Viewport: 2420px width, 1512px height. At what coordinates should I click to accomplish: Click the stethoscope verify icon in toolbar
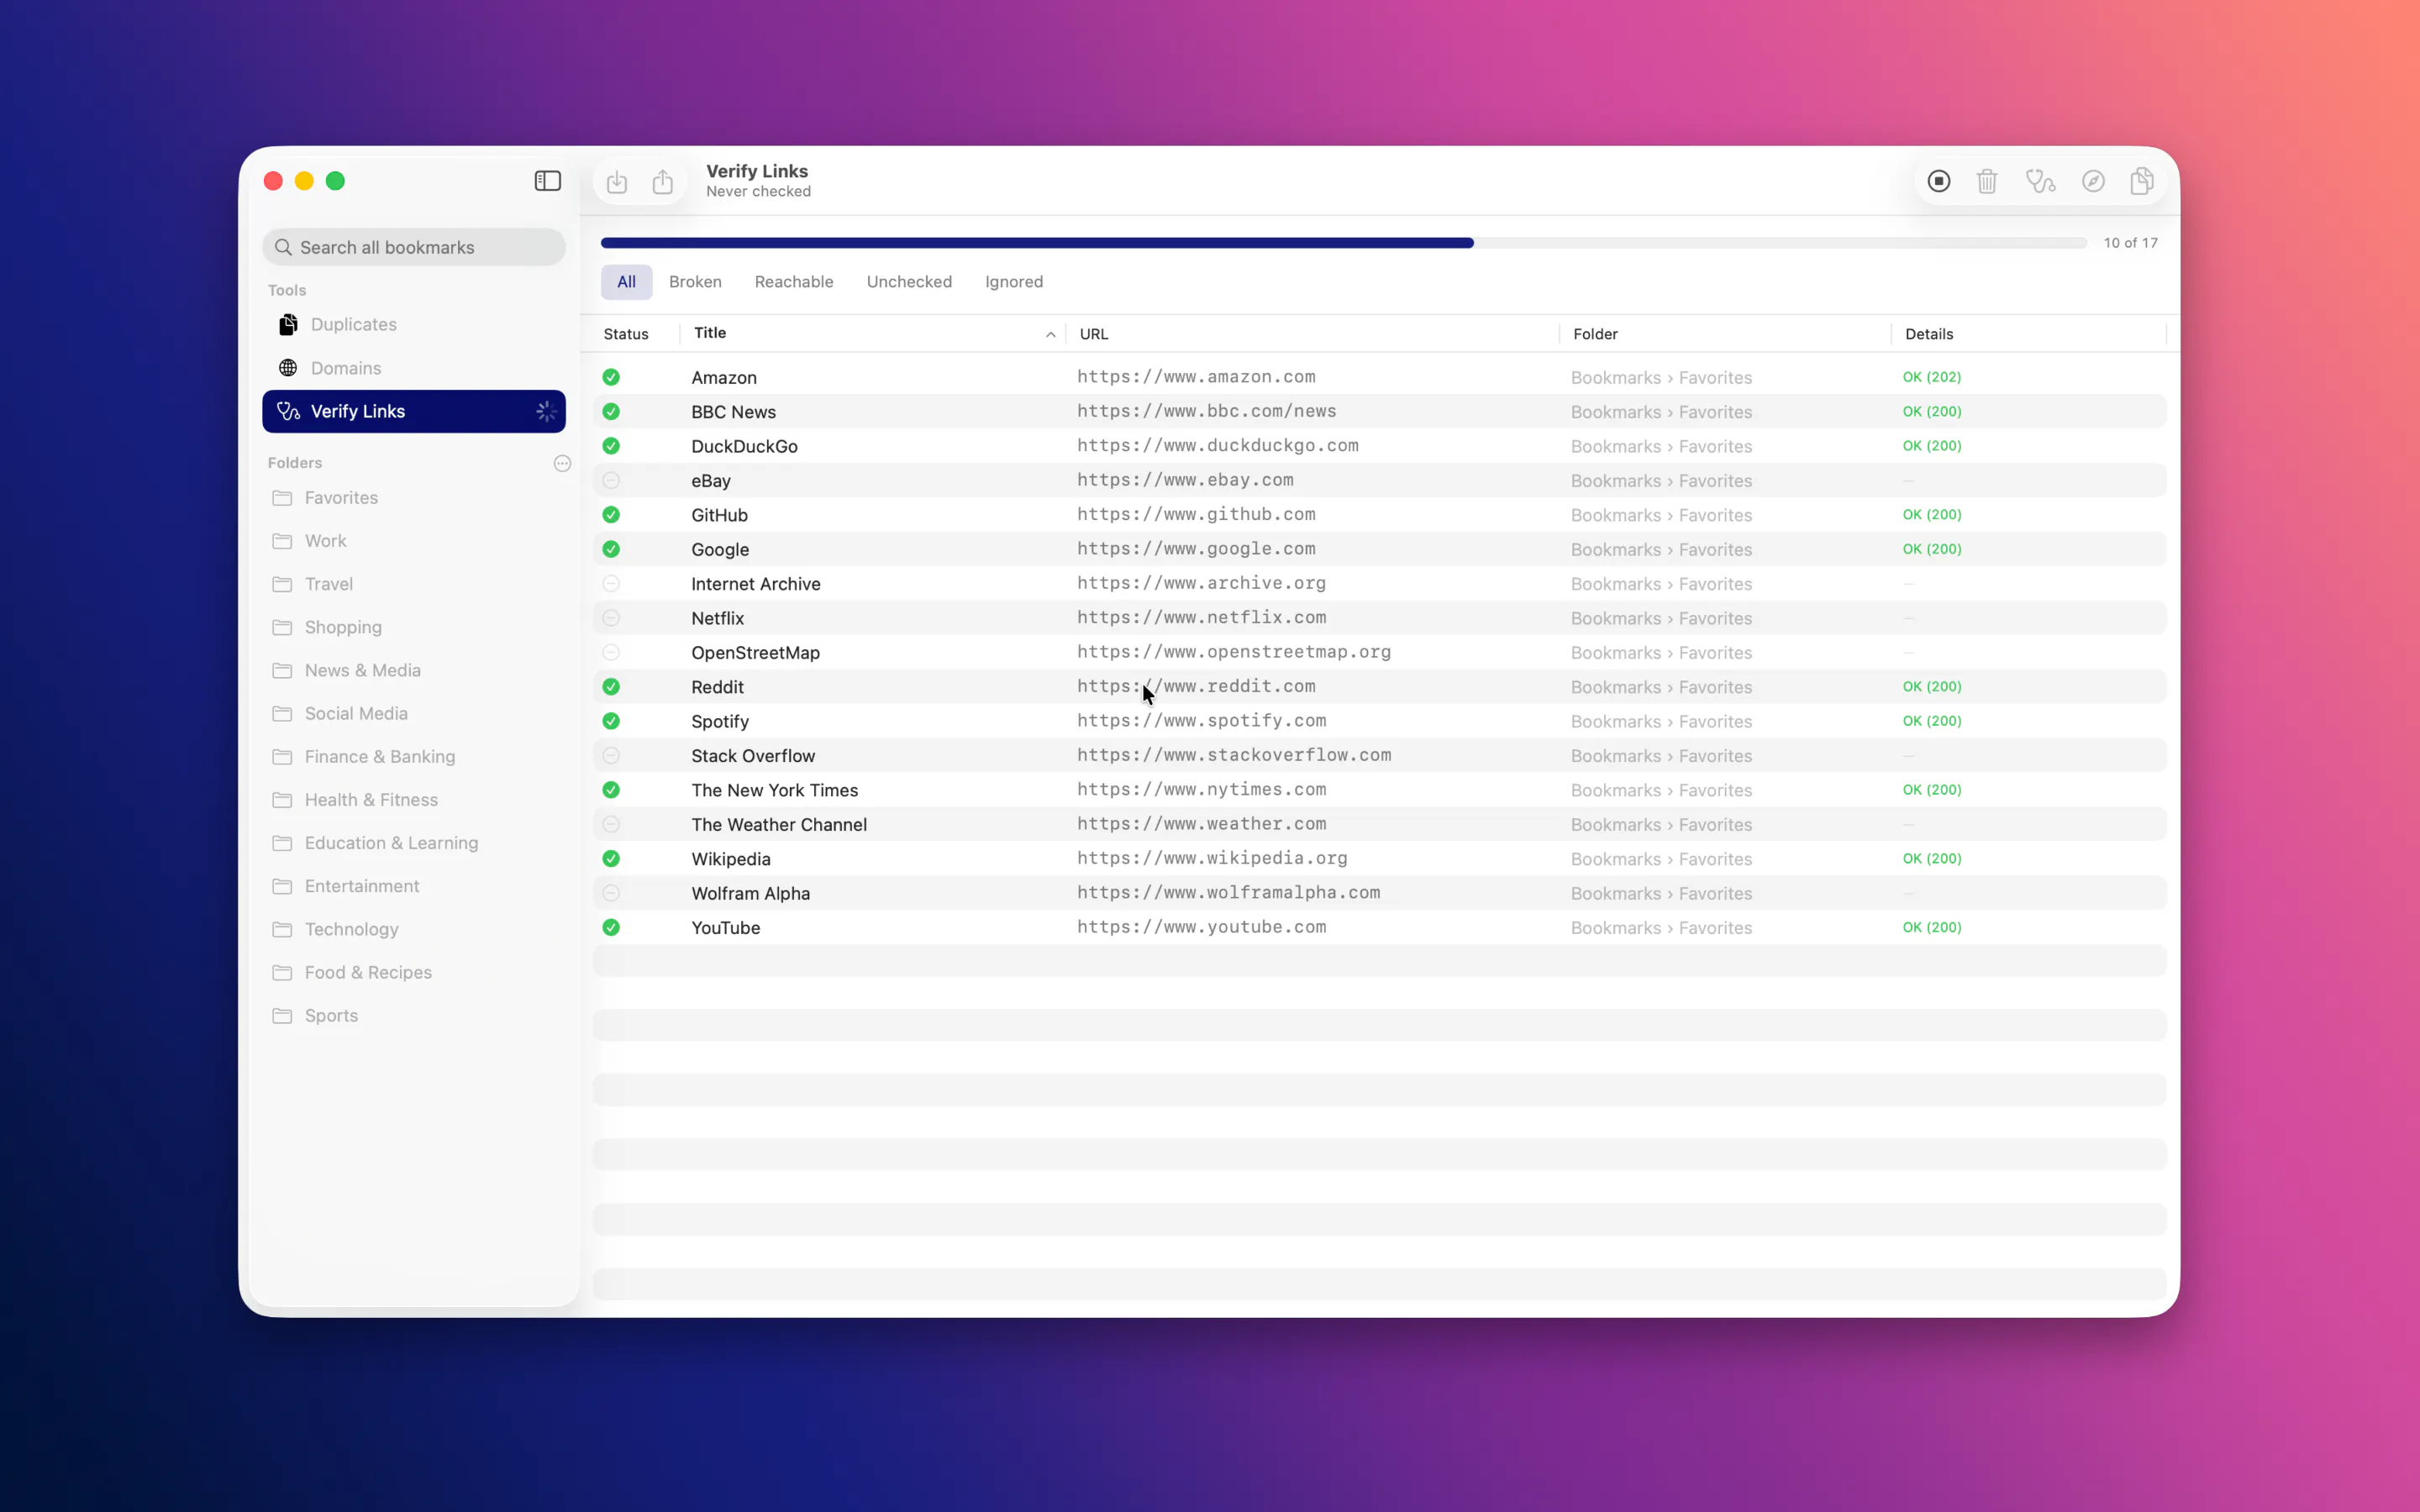tap(2040, 181)
